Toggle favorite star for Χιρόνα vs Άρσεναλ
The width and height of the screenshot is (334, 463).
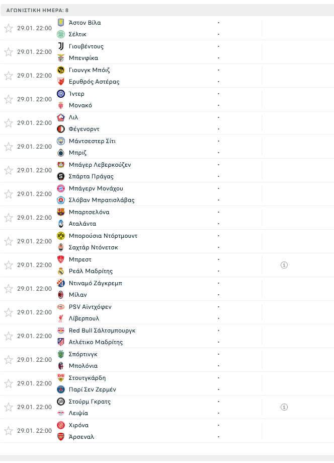point(9,431)
